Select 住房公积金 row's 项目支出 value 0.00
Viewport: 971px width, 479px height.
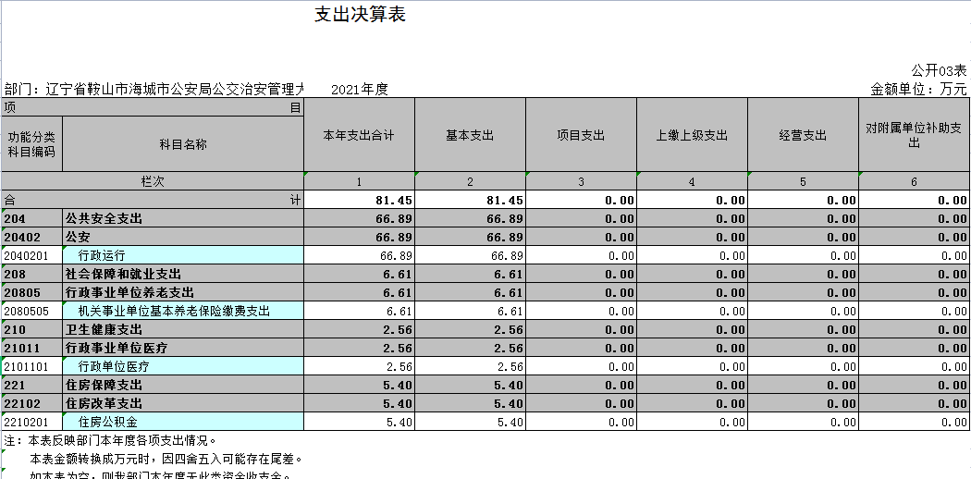tap(581, 423)
